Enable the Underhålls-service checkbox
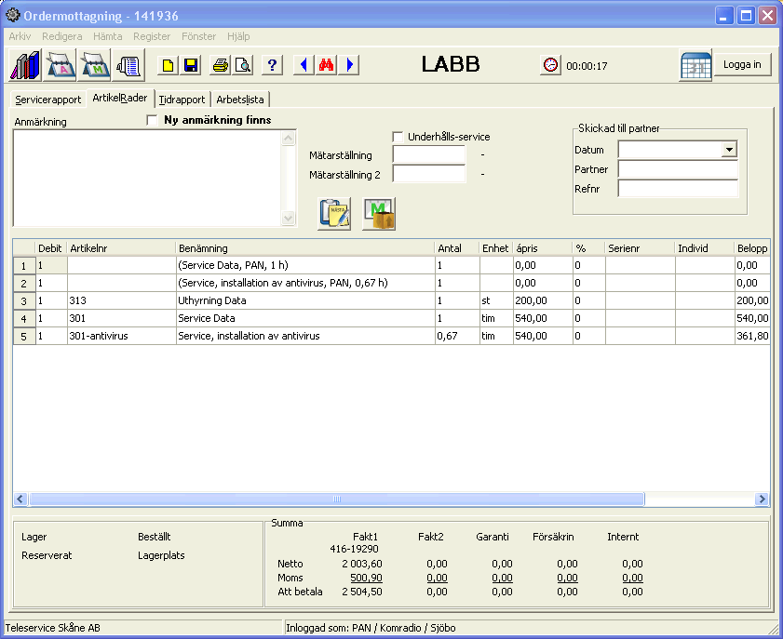Image resolution: width=783 pixels, height=639 pixels. pos(398,137)
